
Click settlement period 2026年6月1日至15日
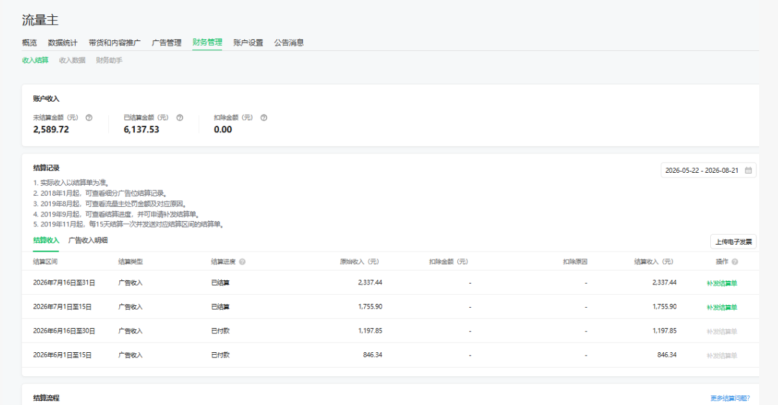point(63,355)
